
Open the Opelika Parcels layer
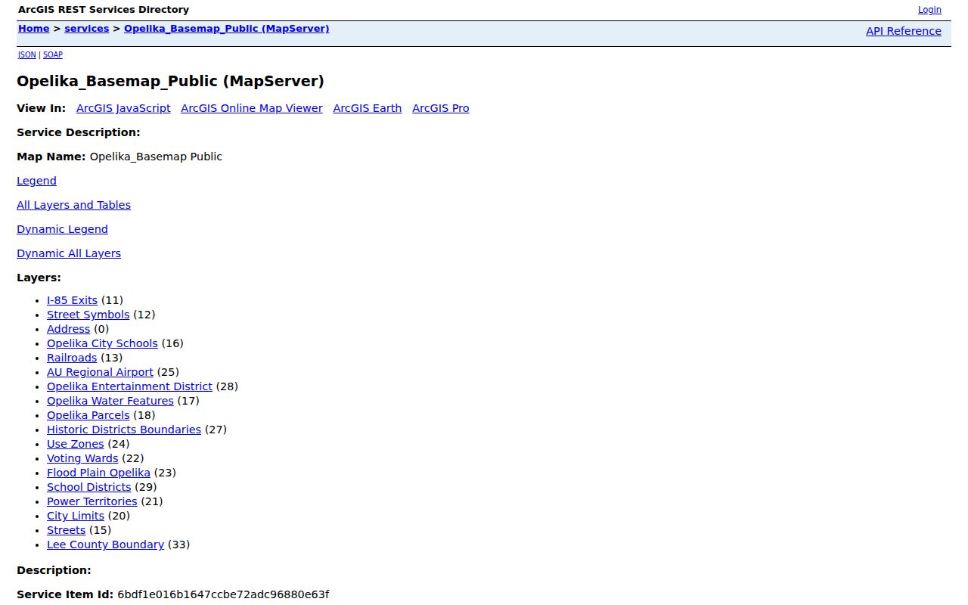tap(88, 415)
